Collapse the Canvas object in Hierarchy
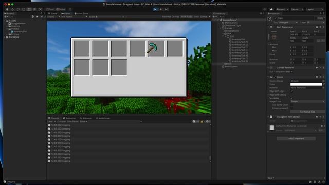 pos(221,28)
